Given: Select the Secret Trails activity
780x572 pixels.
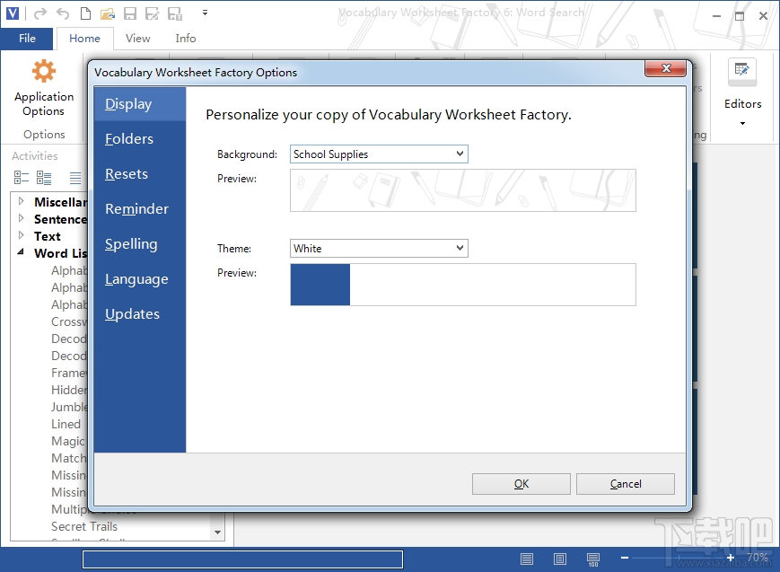Looking at the screenshot, I should pyautogui.click(x=83, y=526).
